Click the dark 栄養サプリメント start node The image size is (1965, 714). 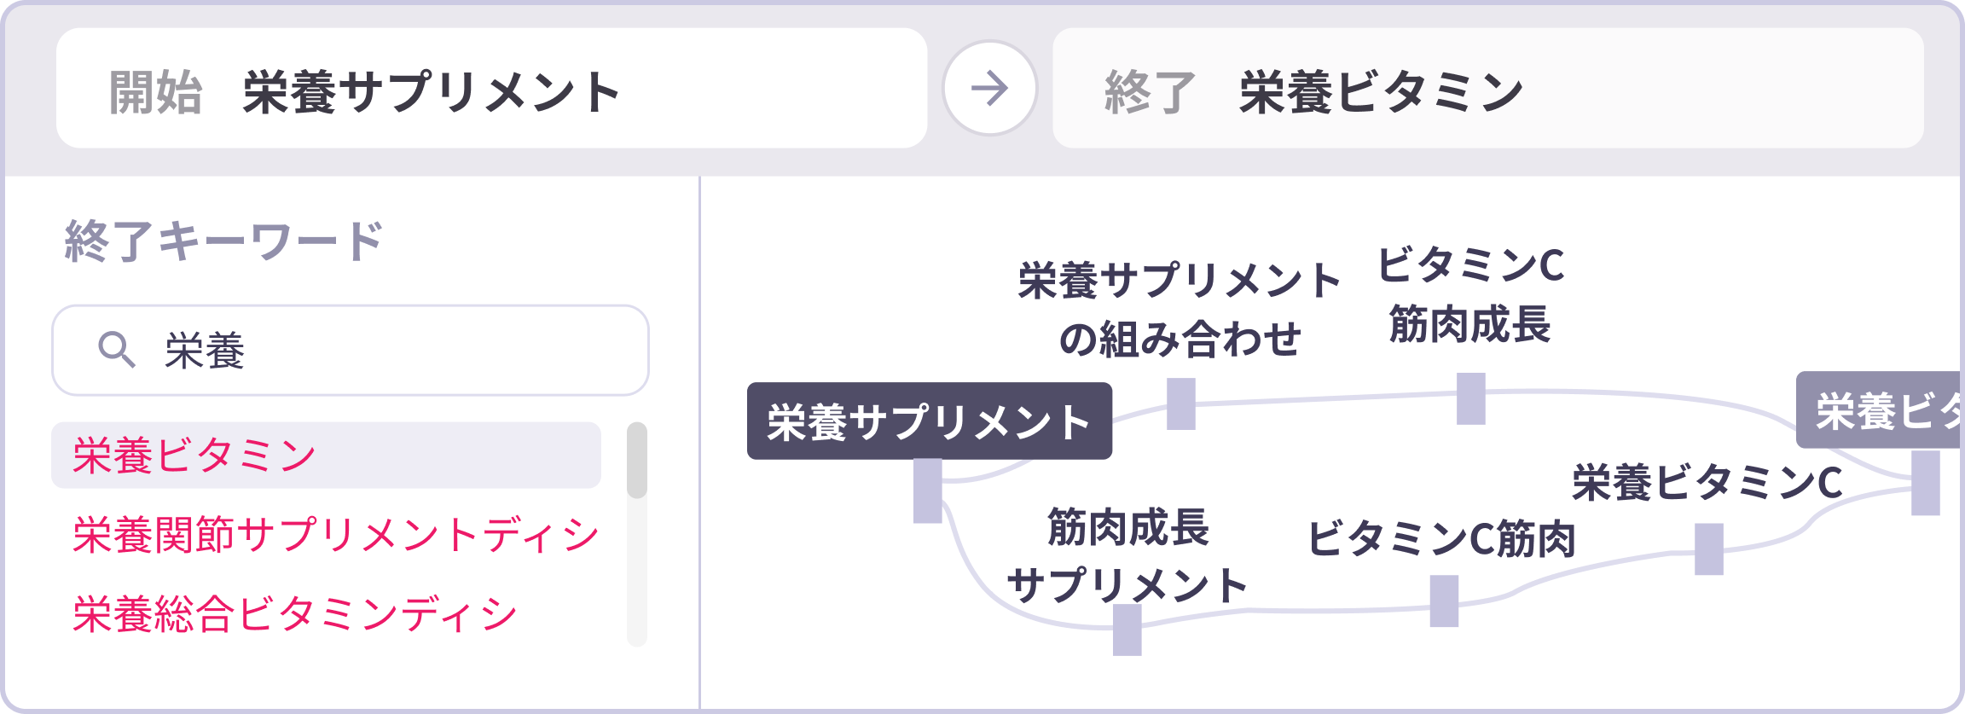pyautogui.click(x=929, y=421)
